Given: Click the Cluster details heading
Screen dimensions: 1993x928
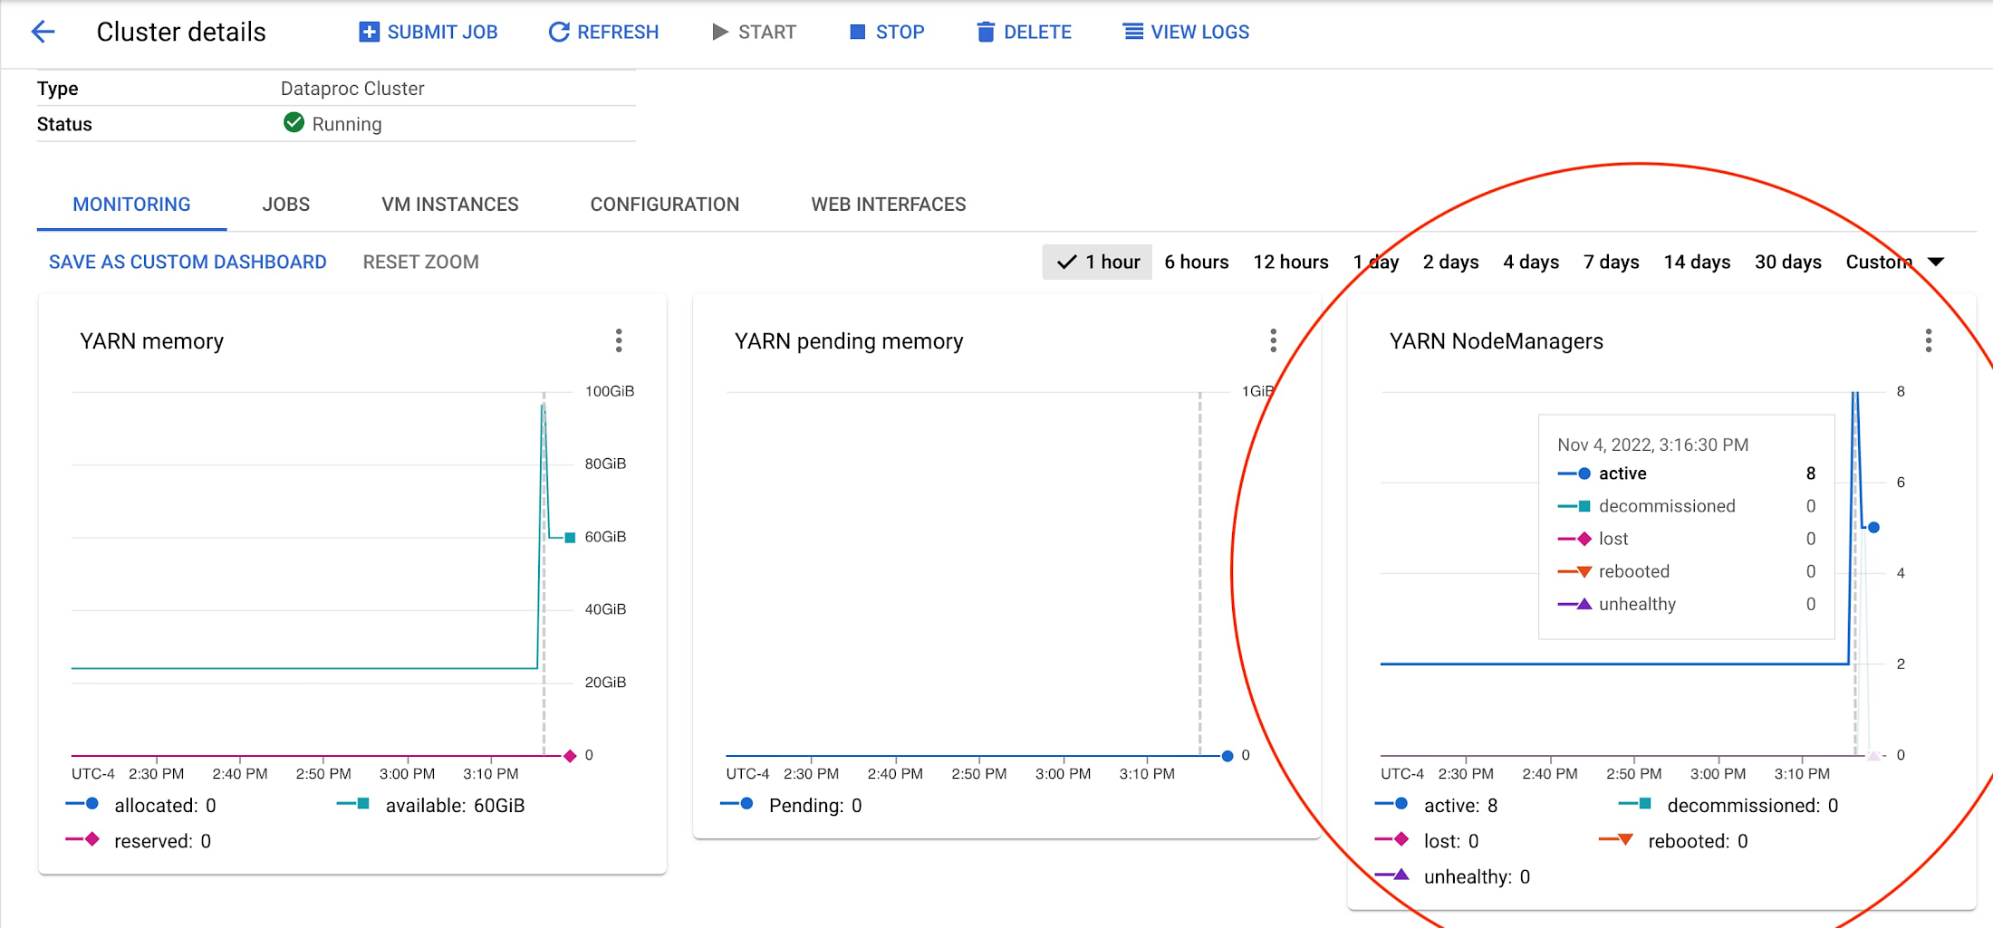Looking at the screenshot, I should [181, 32].
